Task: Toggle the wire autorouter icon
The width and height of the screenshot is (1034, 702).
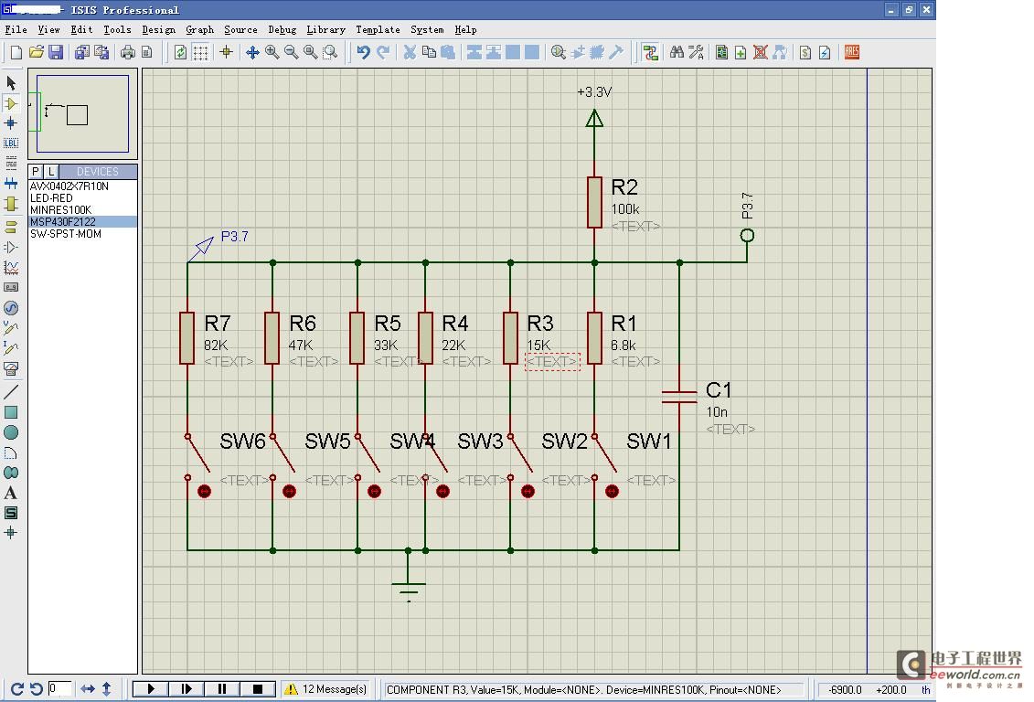Action: (650, 52)
